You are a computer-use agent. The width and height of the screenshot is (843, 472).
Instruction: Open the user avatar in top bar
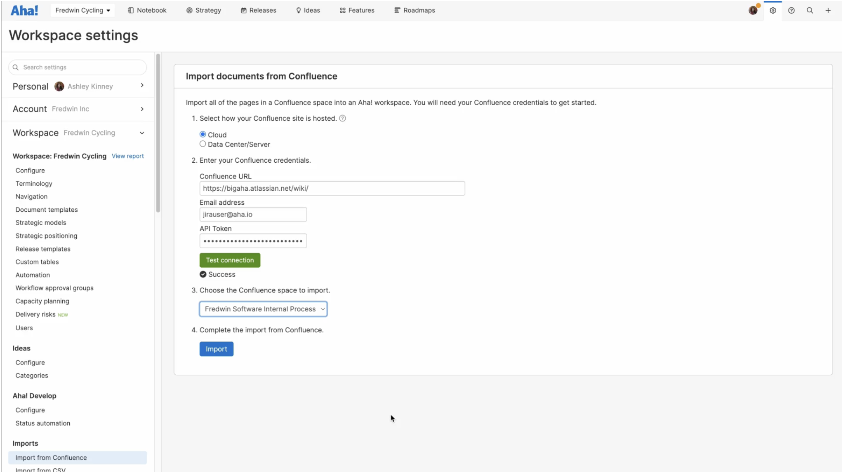753,10
